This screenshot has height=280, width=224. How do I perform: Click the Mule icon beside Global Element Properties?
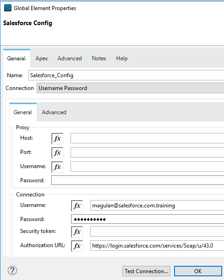click(8, 8)
